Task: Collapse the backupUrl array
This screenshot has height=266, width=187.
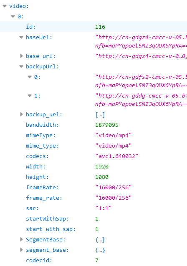Action: pyautogui.click(x=21, y=67)
